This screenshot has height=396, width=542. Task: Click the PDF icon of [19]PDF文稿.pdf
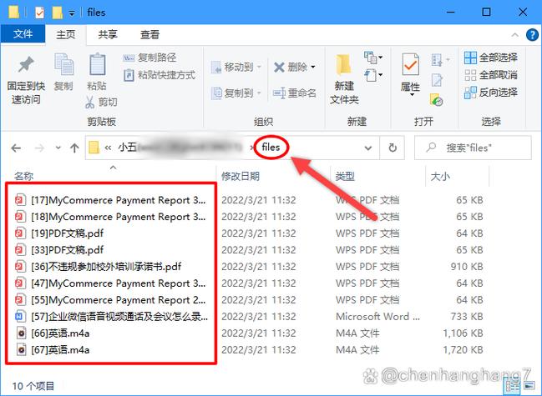(20, 233)
